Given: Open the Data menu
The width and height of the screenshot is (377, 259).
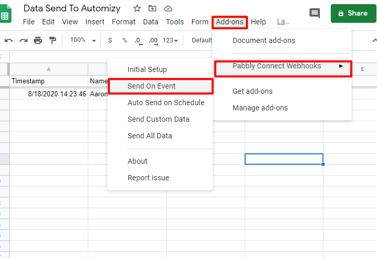Looking at the screenshot, I should coord(151,22).
